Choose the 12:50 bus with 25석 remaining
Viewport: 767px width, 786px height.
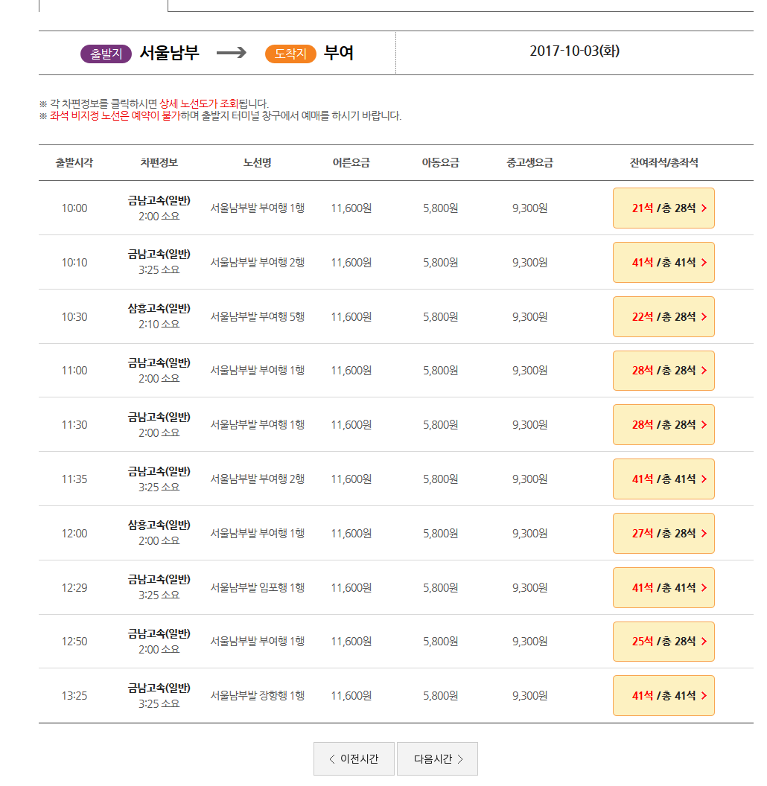(663, 642)
